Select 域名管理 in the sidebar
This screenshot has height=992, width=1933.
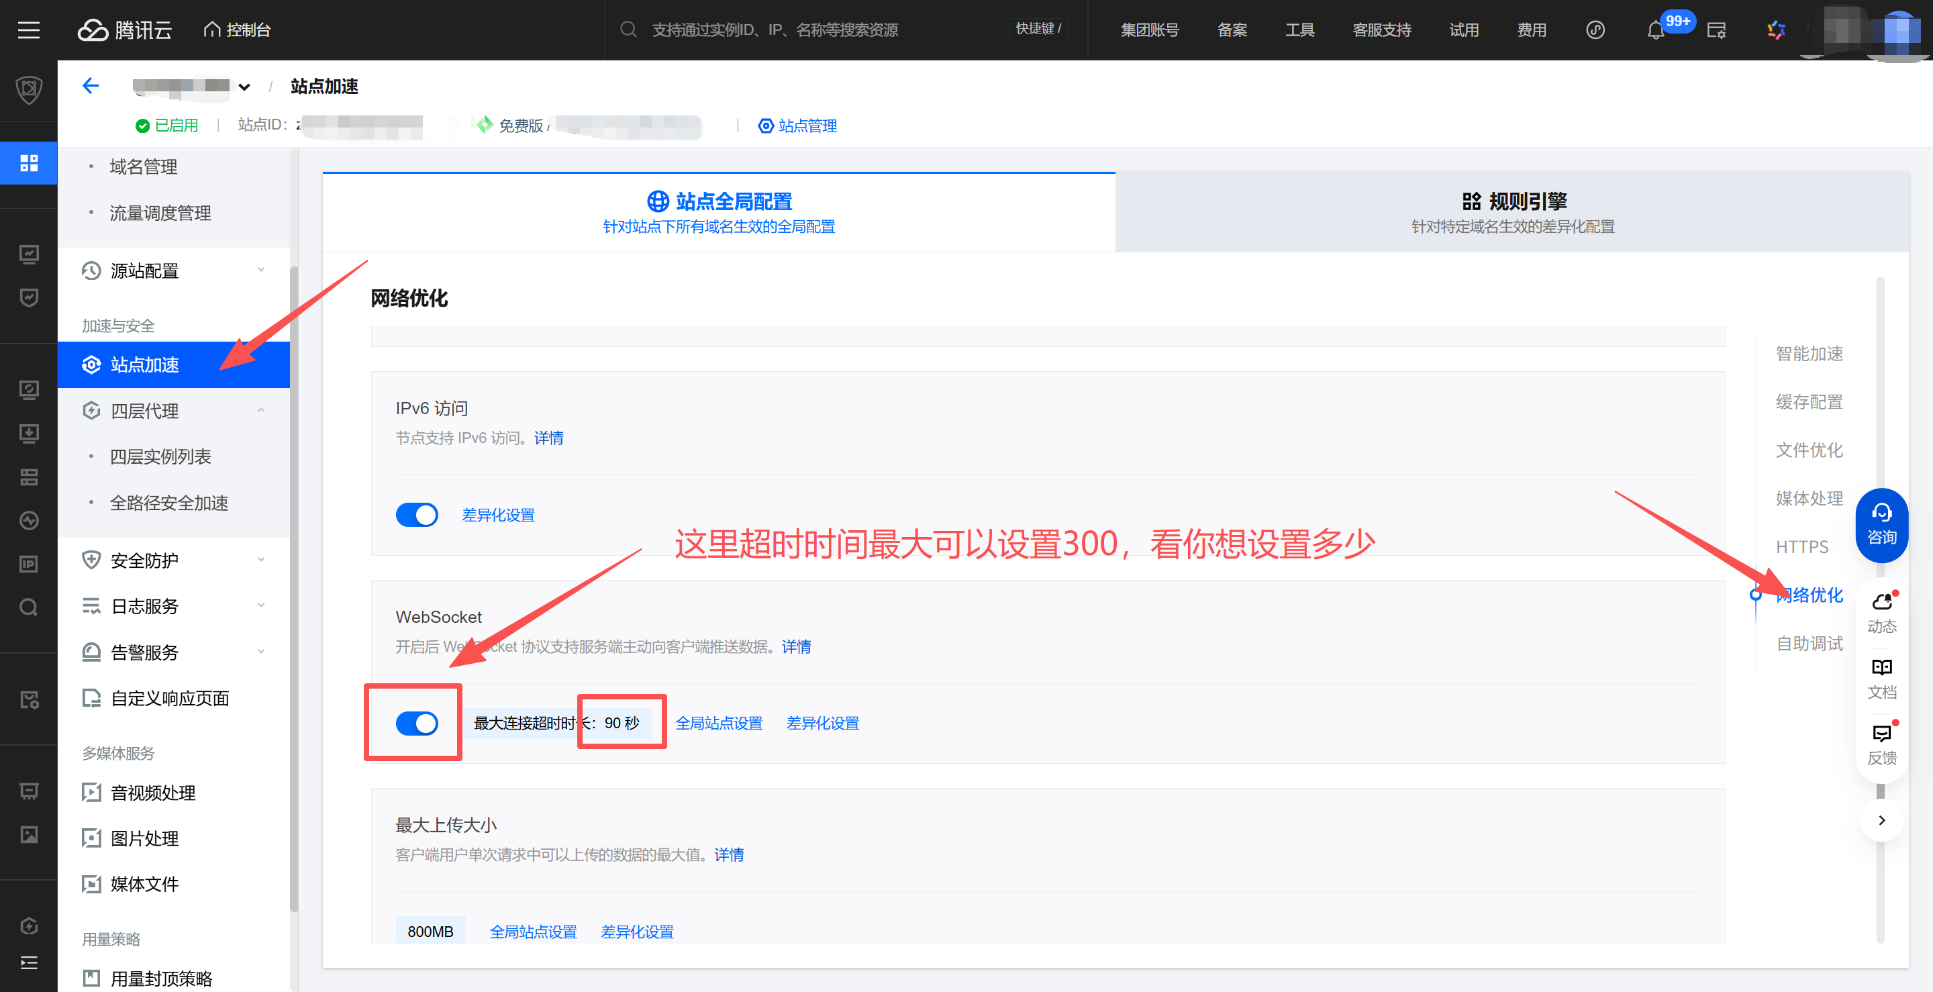coord(144,166)
